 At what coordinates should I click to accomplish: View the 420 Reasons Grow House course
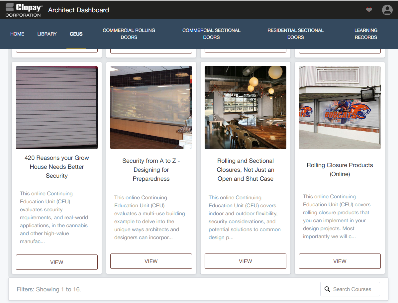pos(57,262)
